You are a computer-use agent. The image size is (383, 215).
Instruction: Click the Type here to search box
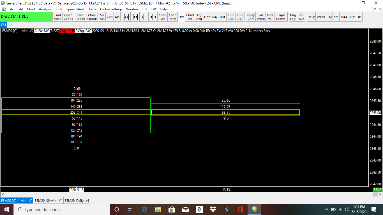[x=61, y=209]
